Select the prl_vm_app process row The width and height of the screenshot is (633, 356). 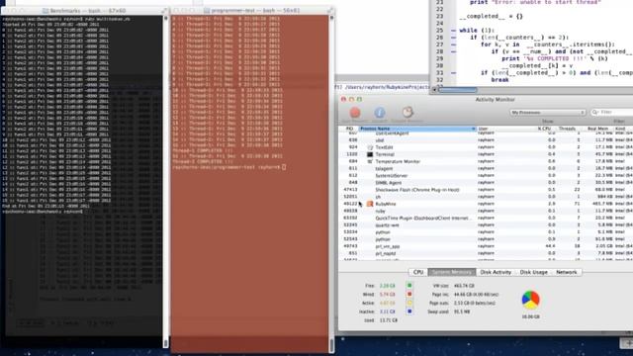(486, 246)
